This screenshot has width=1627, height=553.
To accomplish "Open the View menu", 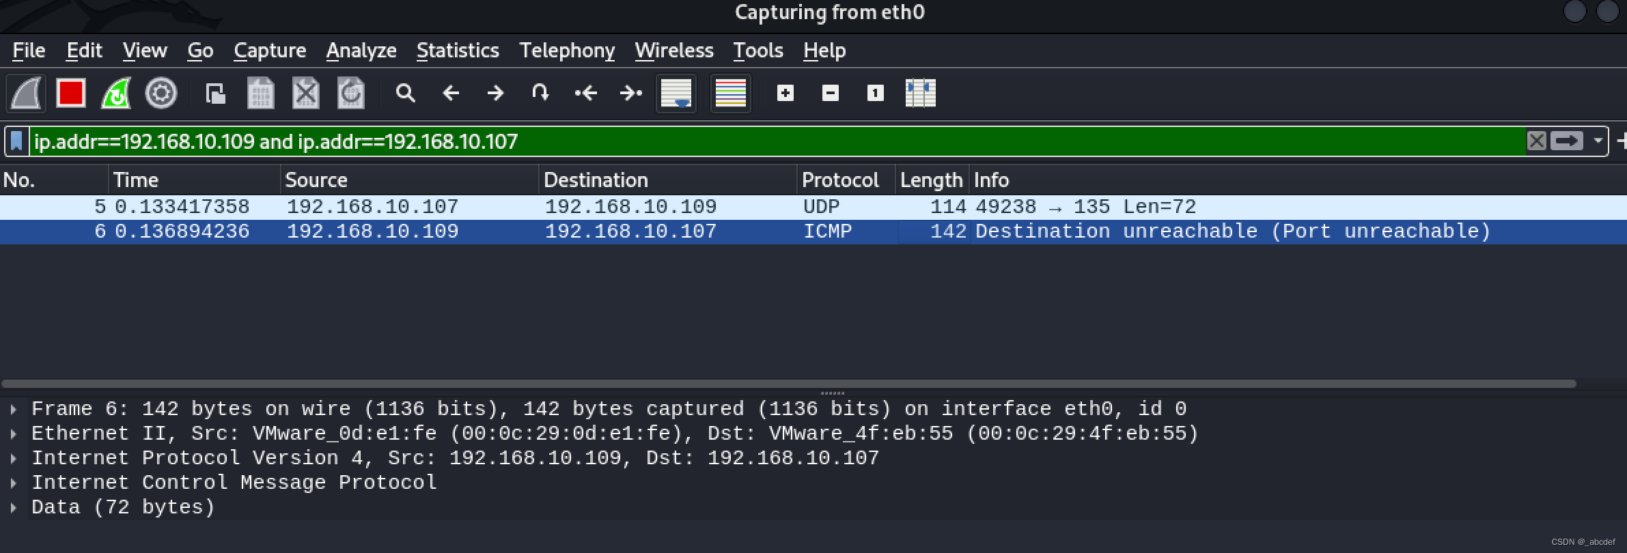I will [145, 51].
